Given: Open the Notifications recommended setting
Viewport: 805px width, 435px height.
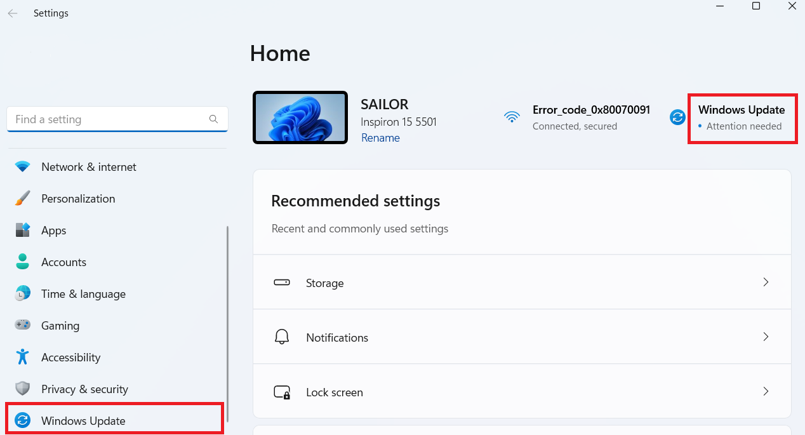Looking at the screenshot, I should tap(522, 337).
